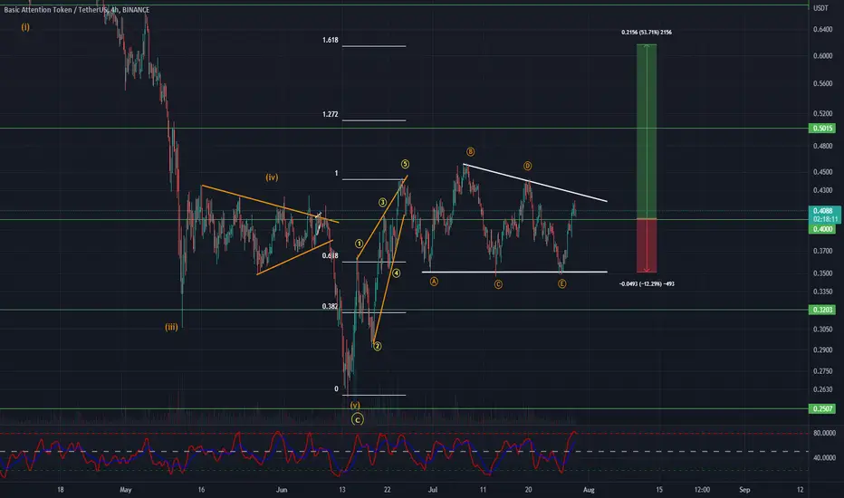The image size is (844, 498).
Task: Click the profit target label 0.2156 (53.71%)
Action: 647,33
